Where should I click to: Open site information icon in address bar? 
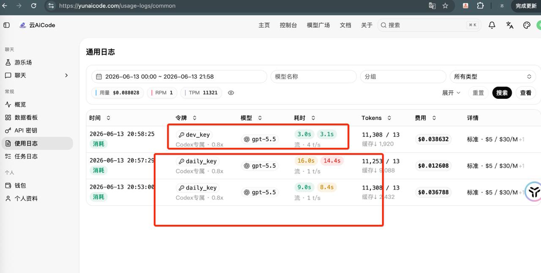point(51,6)
